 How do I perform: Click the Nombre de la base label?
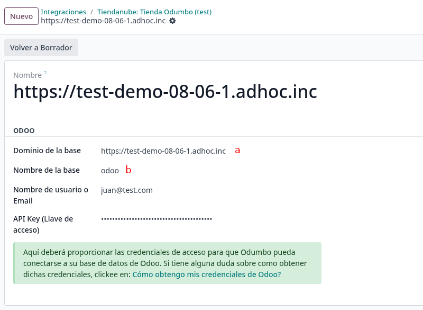point(47,170)
